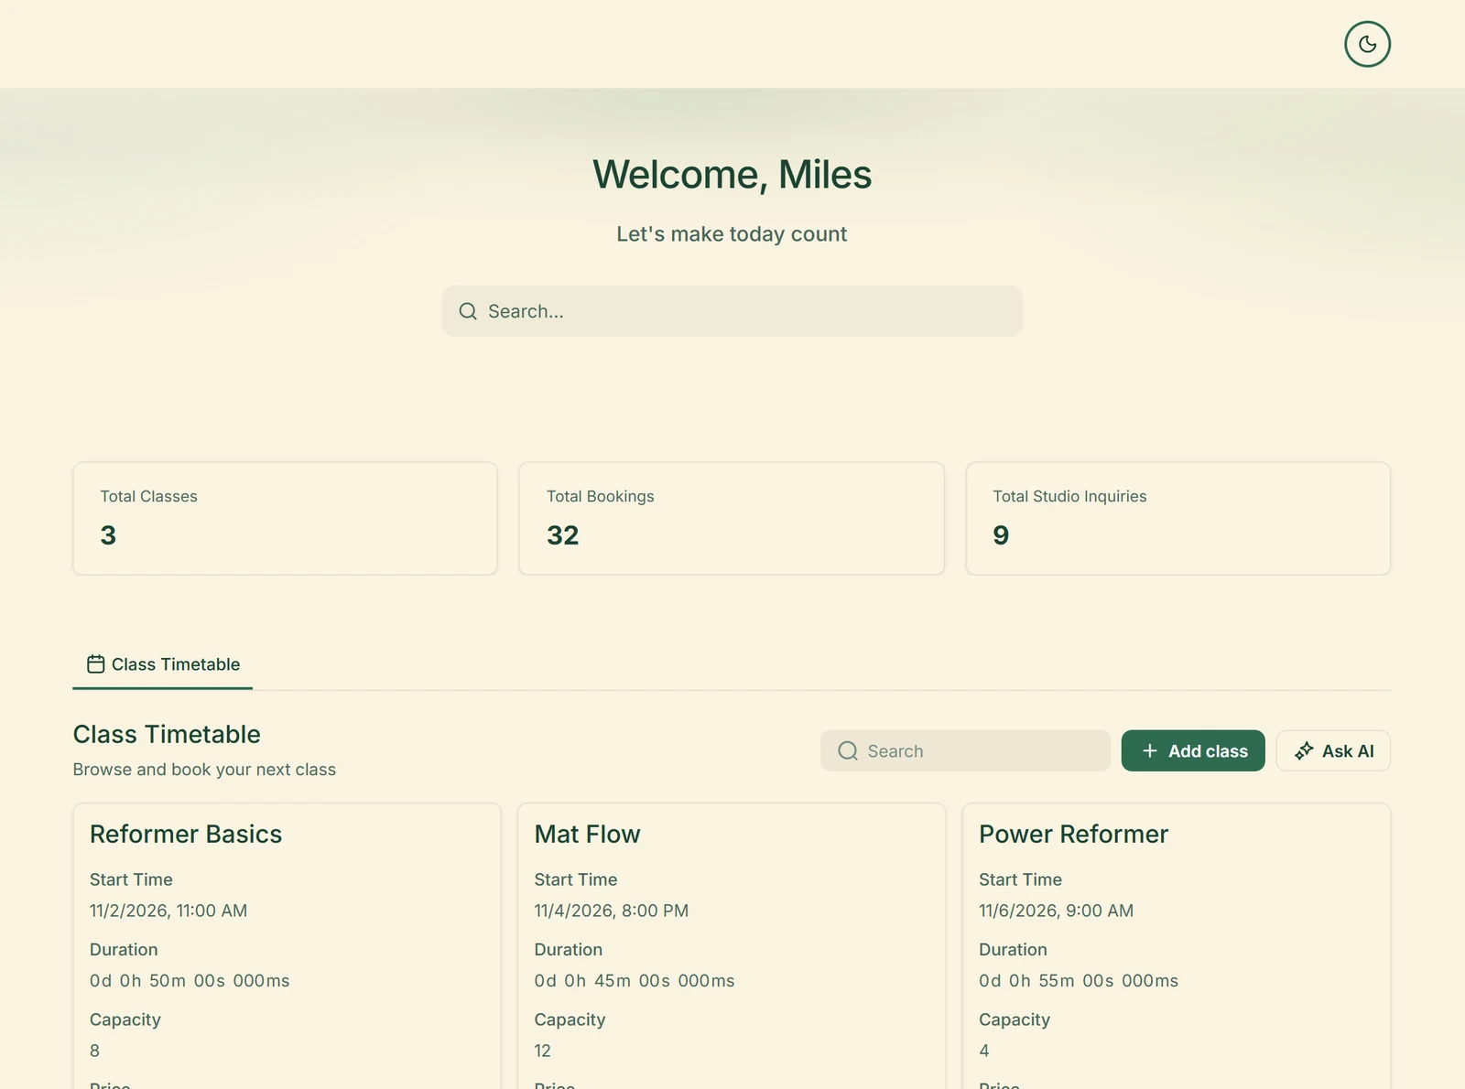The image size is (1465, 1089).
Task: Click the Class Timetable section heading
Action: pyautogui.click(x=167, y=734)
